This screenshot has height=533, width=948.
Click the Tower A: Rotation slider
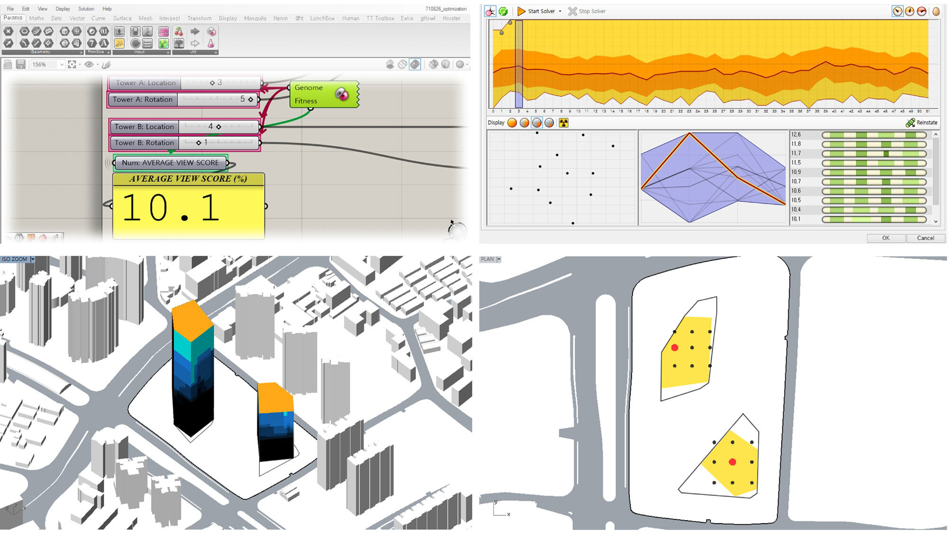click(218, 99)
